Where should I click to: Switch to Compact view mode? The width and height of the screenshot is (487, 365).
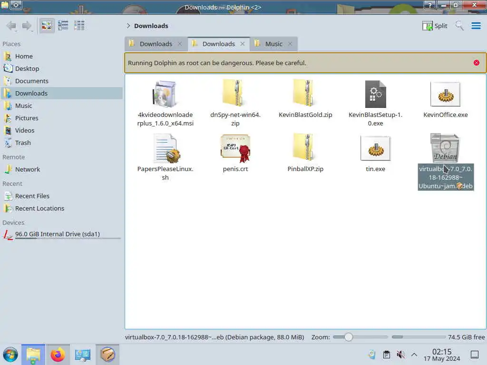pos(63,26)
